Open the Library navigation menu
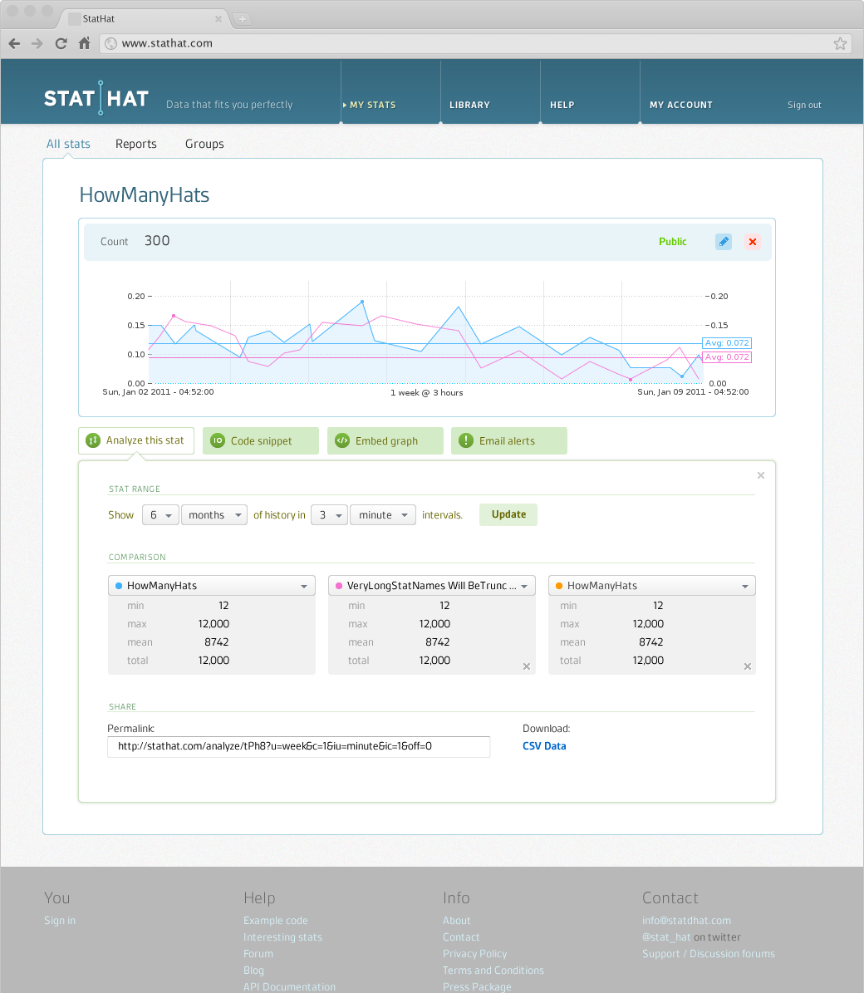The height and width of the screenshot is (993, 864). point(469,105)
